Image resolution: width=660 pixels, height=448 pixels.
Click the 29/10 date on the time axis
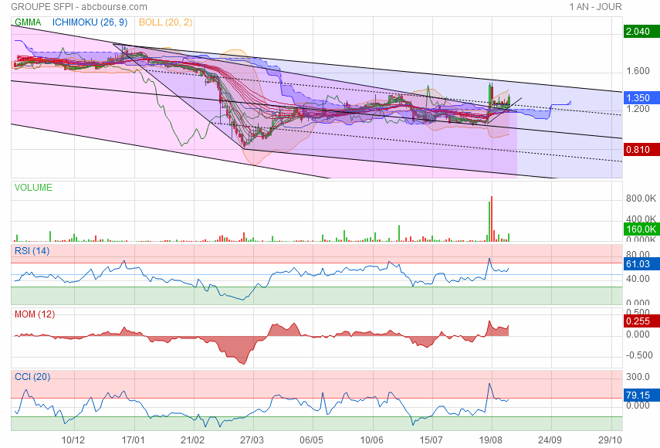pyautogui.click(x=610, y=440)
